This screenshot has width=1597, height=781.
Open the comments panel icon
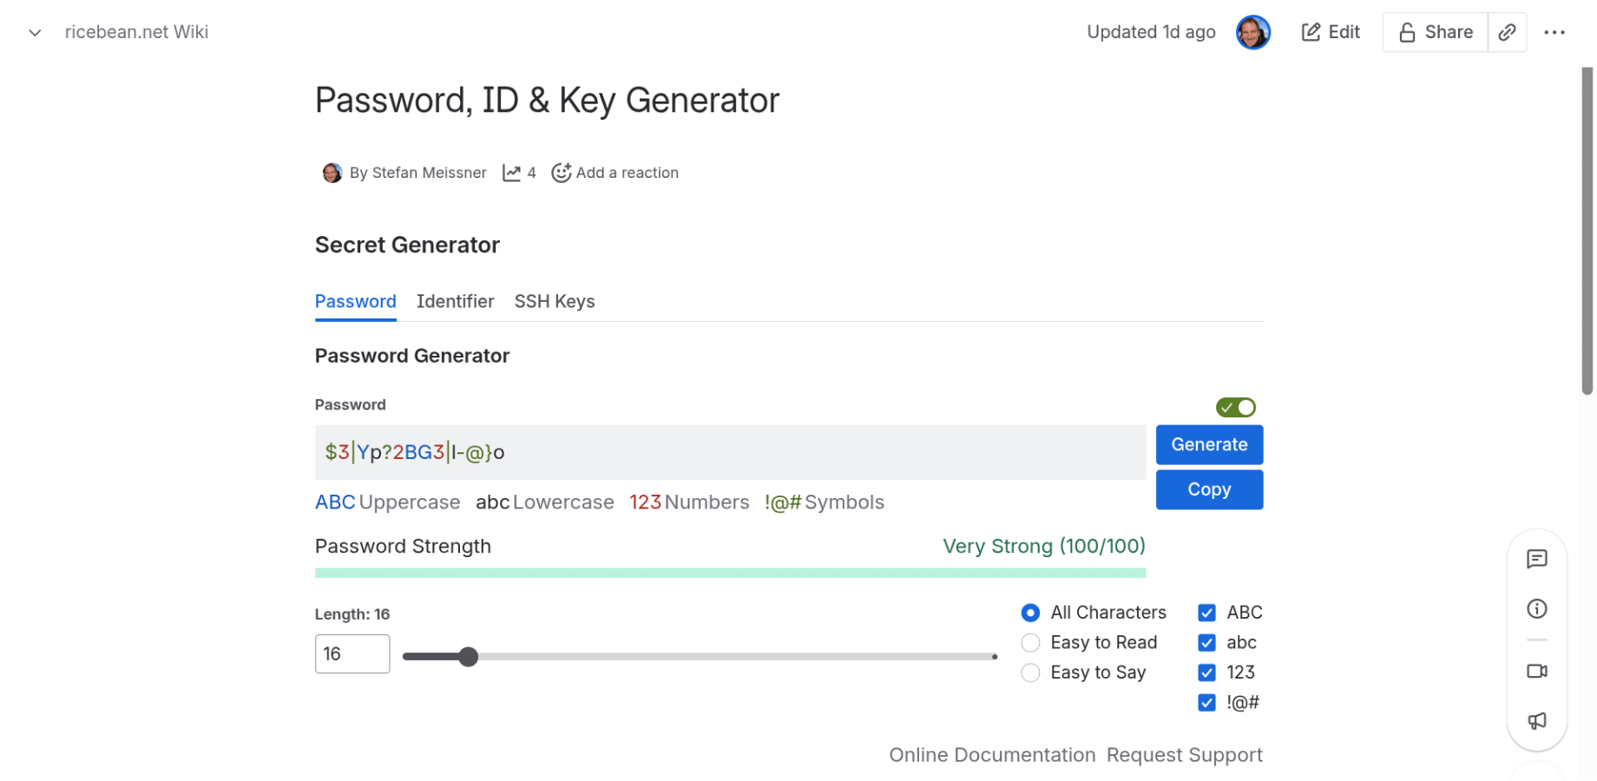[1536, 559]
